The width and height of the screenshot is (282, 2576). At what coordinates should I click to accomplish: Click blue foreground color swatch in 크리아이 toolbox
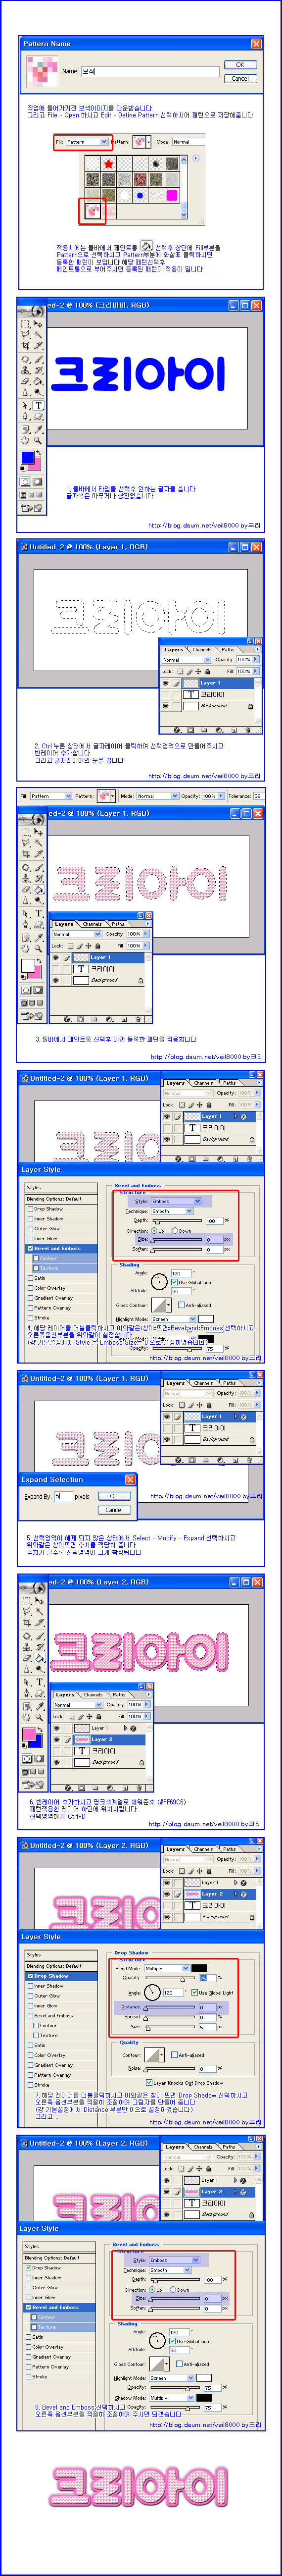pos(28,458)
